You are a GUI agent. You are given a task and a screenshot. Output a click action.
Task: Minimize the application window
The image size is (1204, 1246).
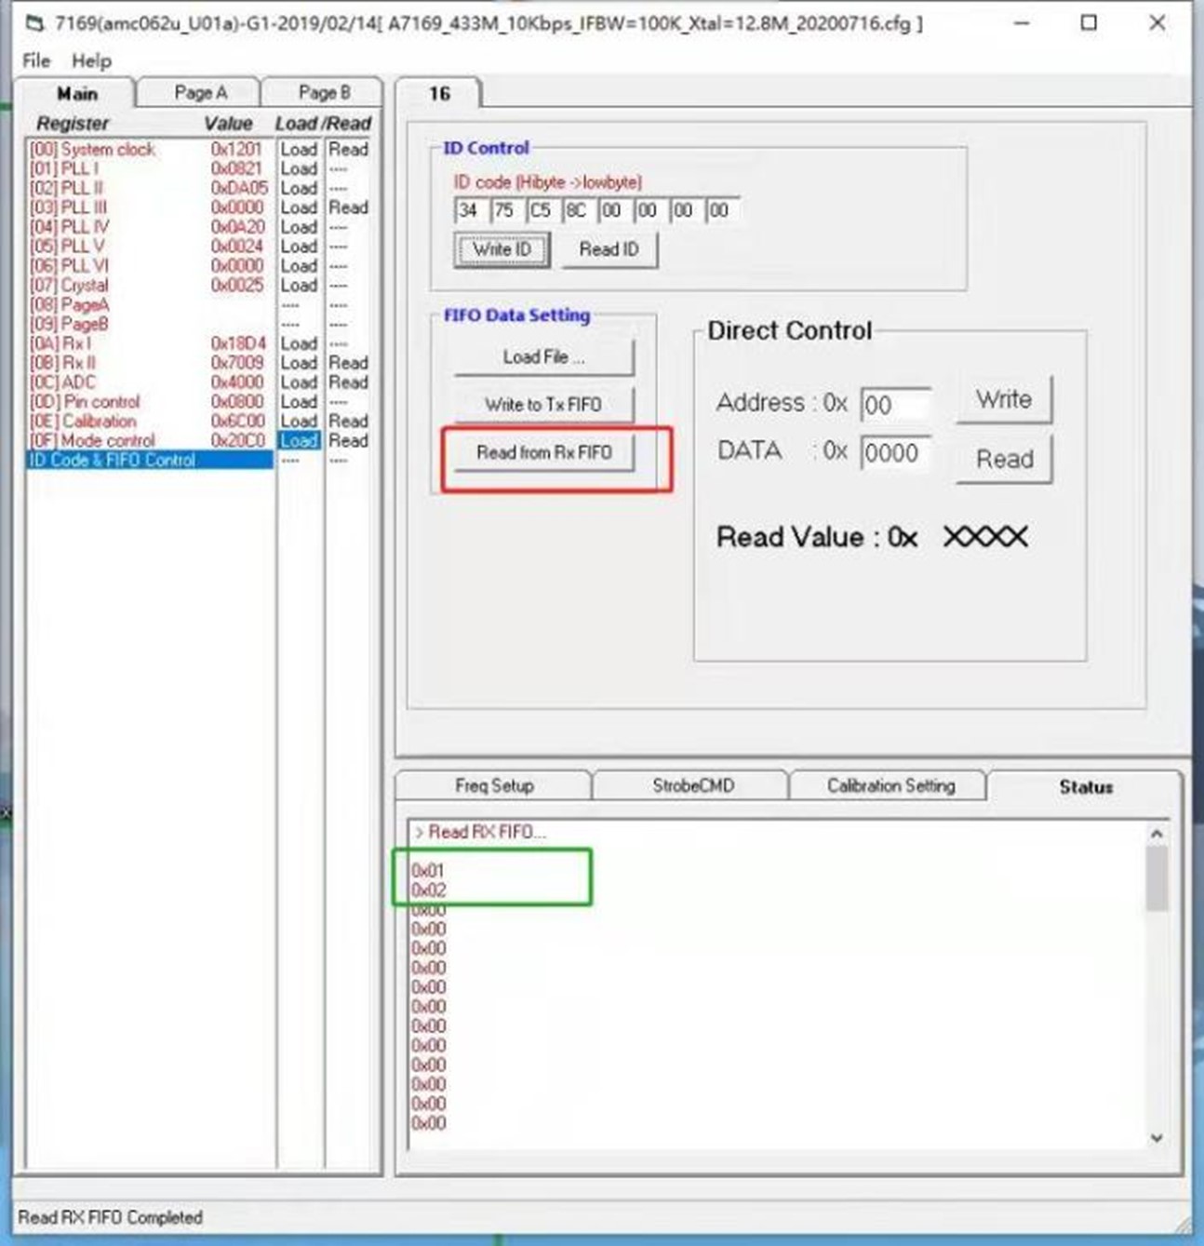[1022, 23]
